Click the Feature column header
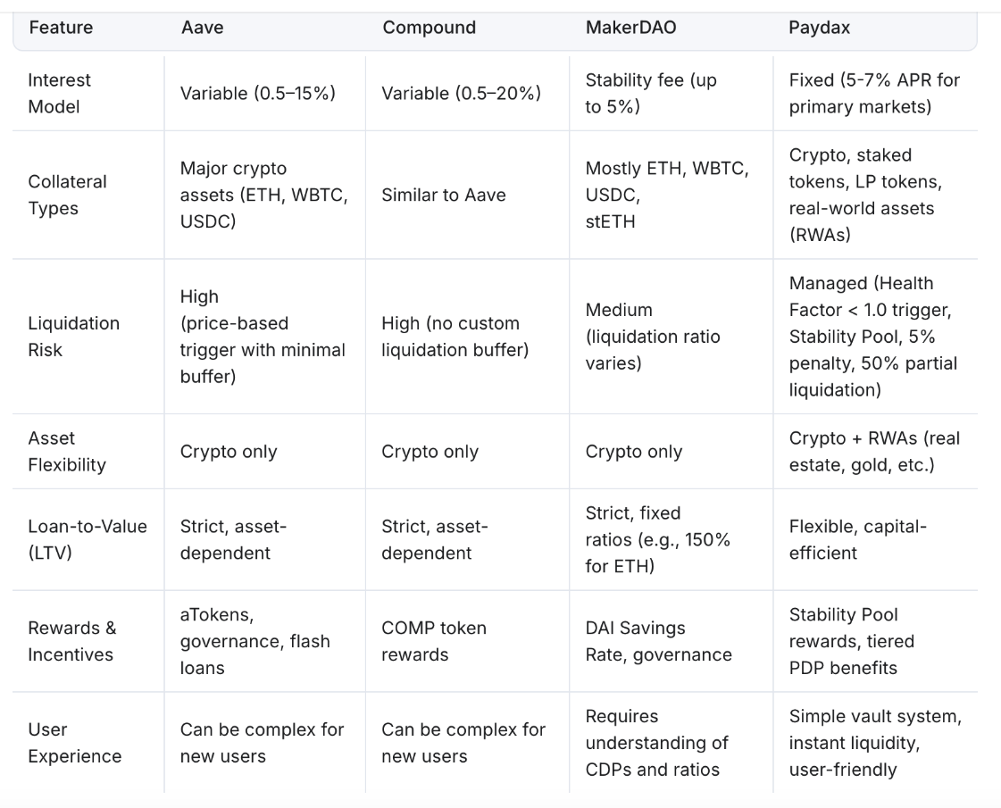Screen dimensions: 1001x808 [61, 28]
